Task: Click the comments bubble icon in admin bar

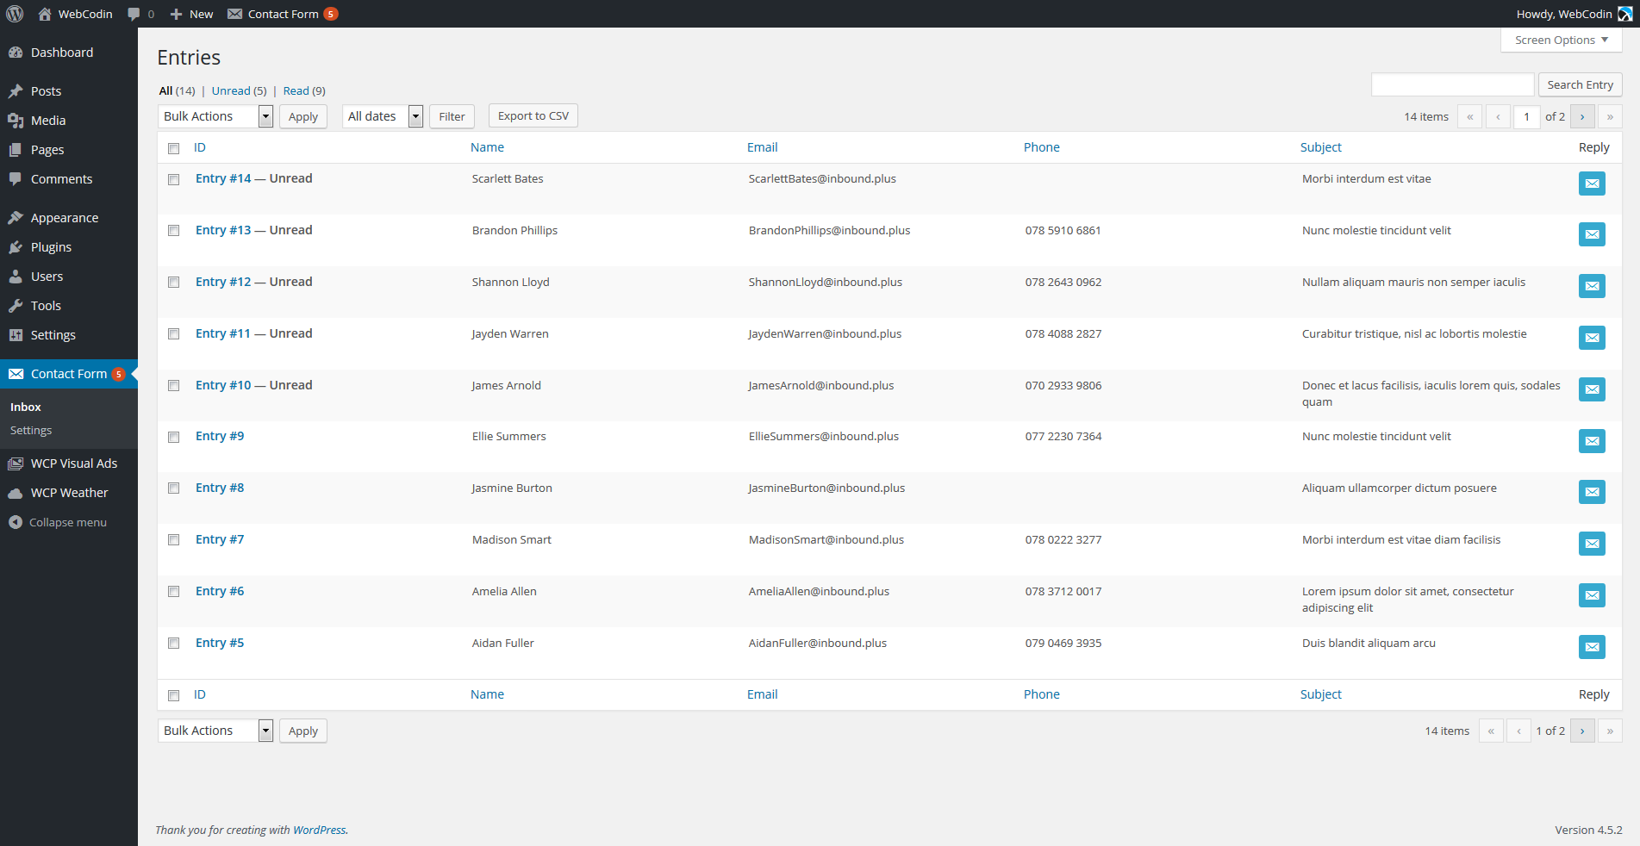Action: coord(134,14)
